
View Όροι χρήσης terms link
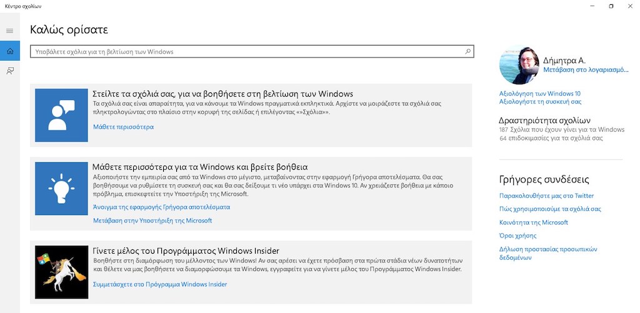point(517,236)
